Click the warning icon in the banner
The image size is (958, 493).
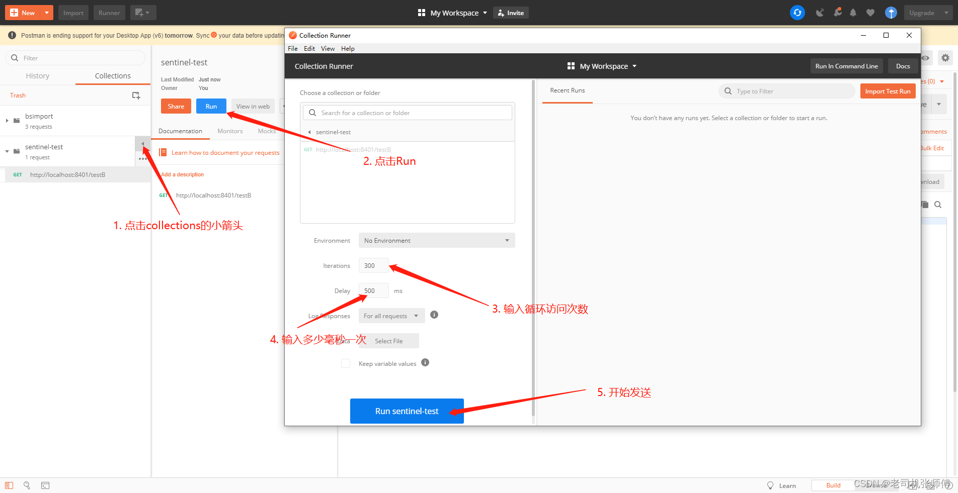click(x=12, y=35)
